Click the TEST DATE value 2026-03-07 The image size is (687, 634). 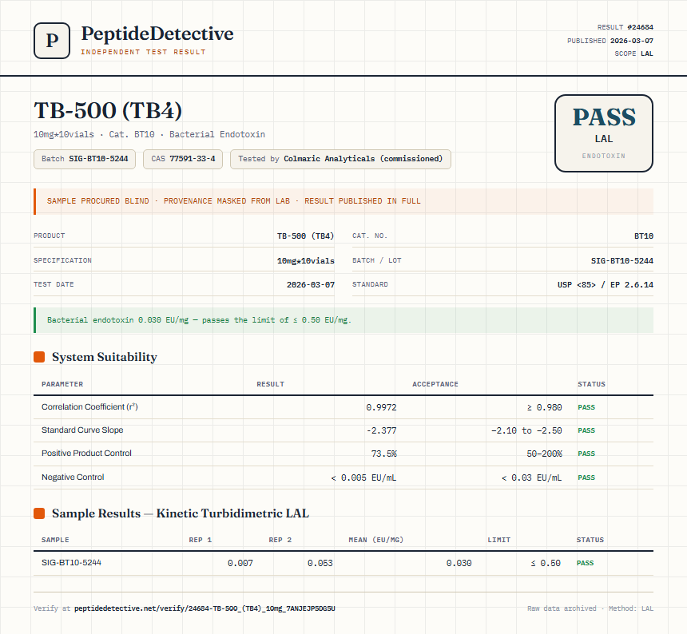pyautogui.click(x=310, y=285)
